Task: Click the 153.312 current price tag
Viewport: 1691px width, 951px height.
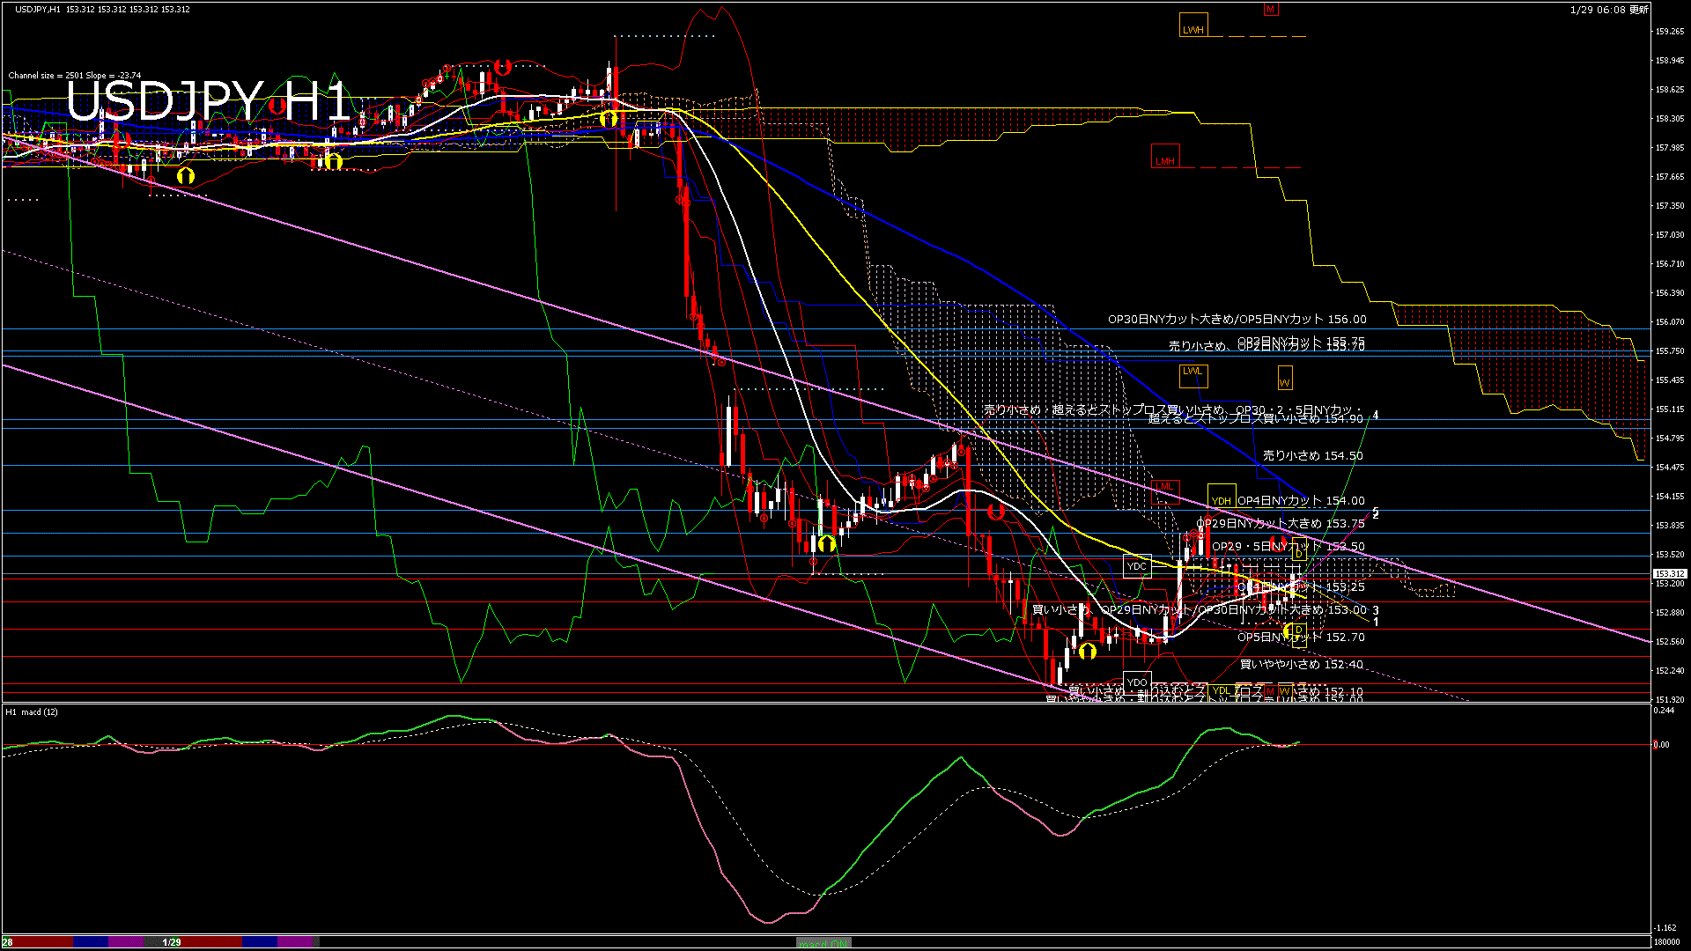Action: click(1669, 573)
